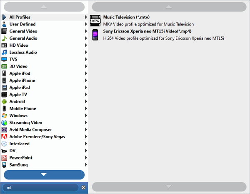Click the MTV filmstrip profile icon
250x194 pixels.
coord(95,20)
